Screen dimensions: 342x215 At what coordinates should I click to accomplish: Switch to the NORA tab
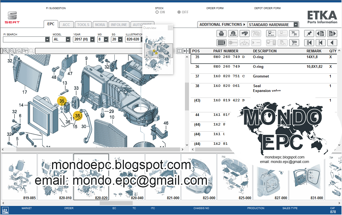pyautogui.click(x=100, y=24)
